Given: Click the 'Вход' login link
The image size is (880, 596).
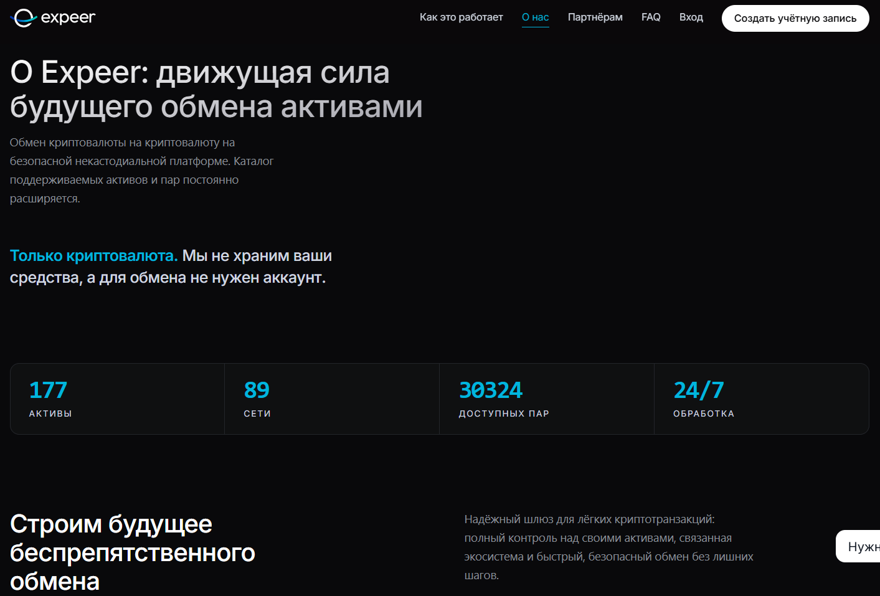Looking at the screenshot, I should coord(691,17).
